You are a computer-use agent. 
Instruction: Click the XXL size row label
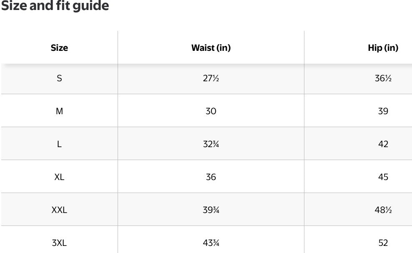(59, 210)
